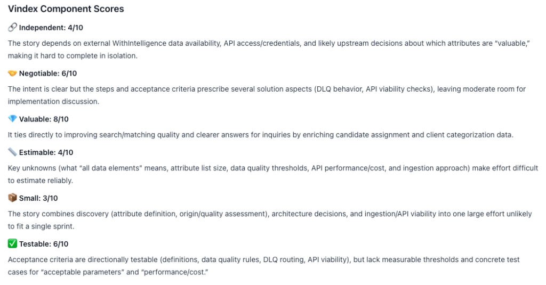The image size is (546, 285).
Task: Click the package box icon beside Small
Action: pos(12,198)
